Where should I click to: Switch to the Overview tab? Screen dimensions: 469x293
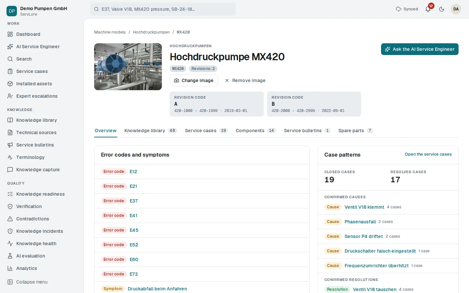pos(106,131)
